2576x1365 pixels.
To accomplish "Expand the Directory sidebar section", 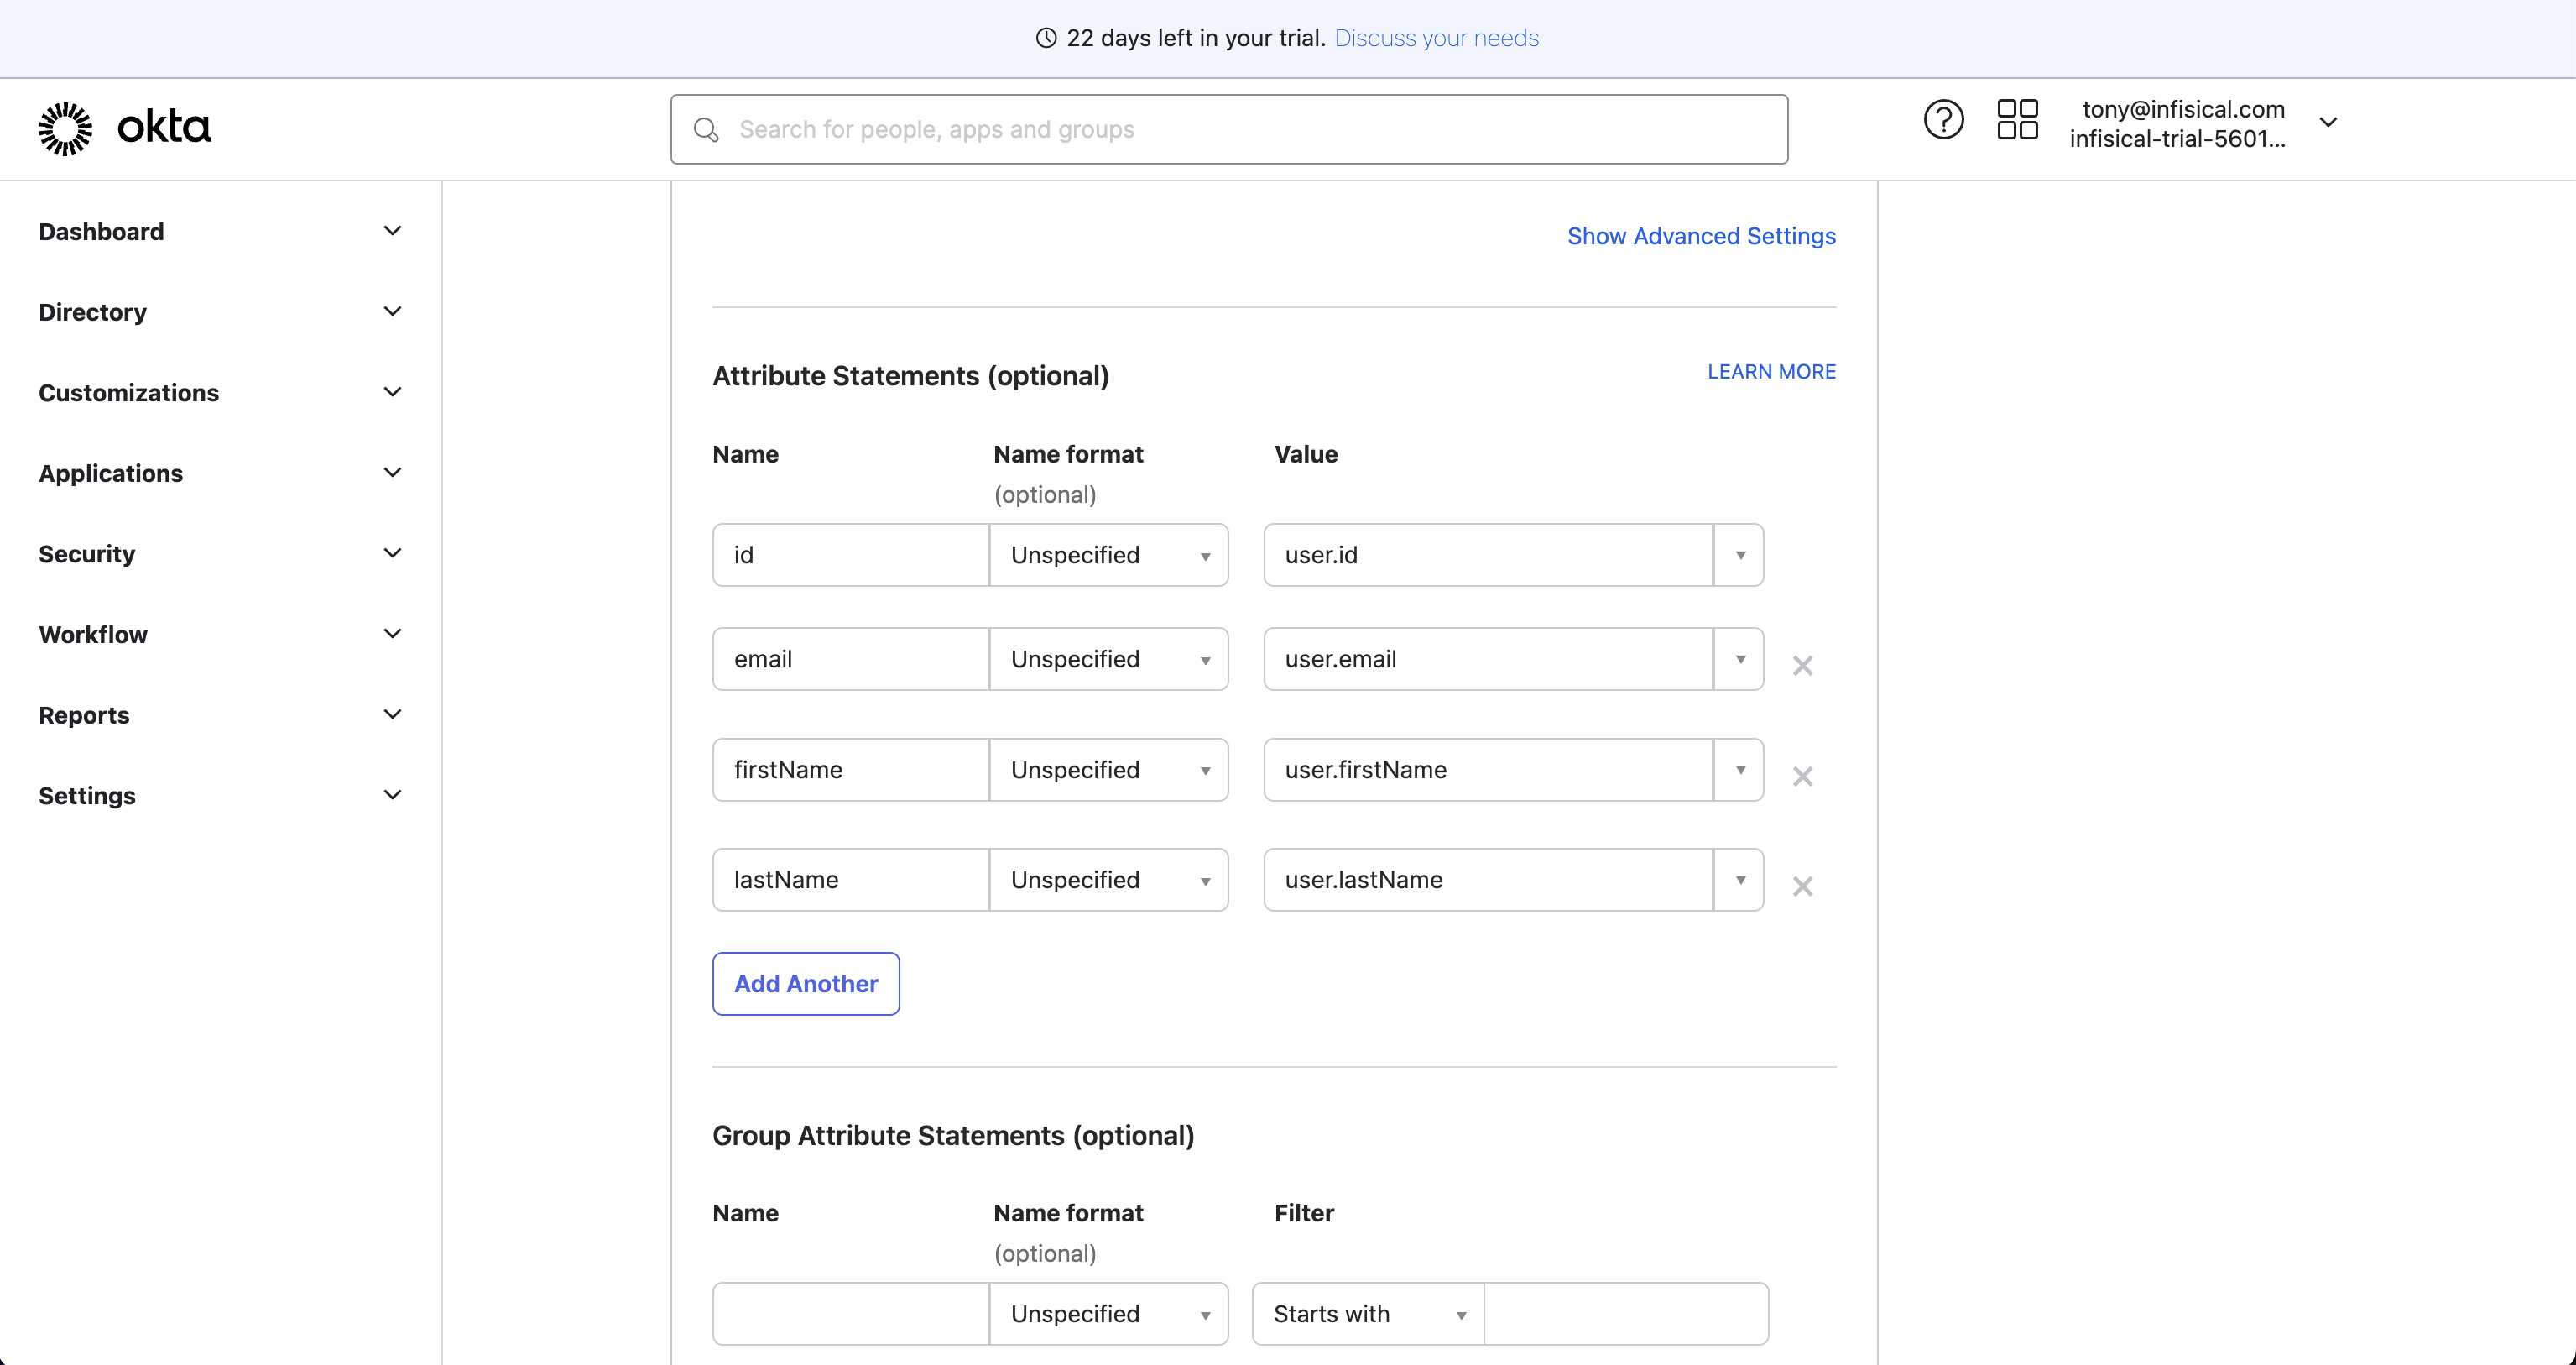I will point(392,311).
